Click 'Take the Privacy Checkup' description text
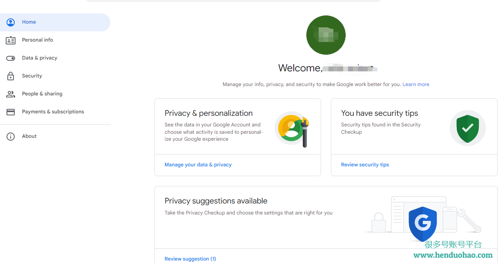The image size is (498, 263). (248, 213)
